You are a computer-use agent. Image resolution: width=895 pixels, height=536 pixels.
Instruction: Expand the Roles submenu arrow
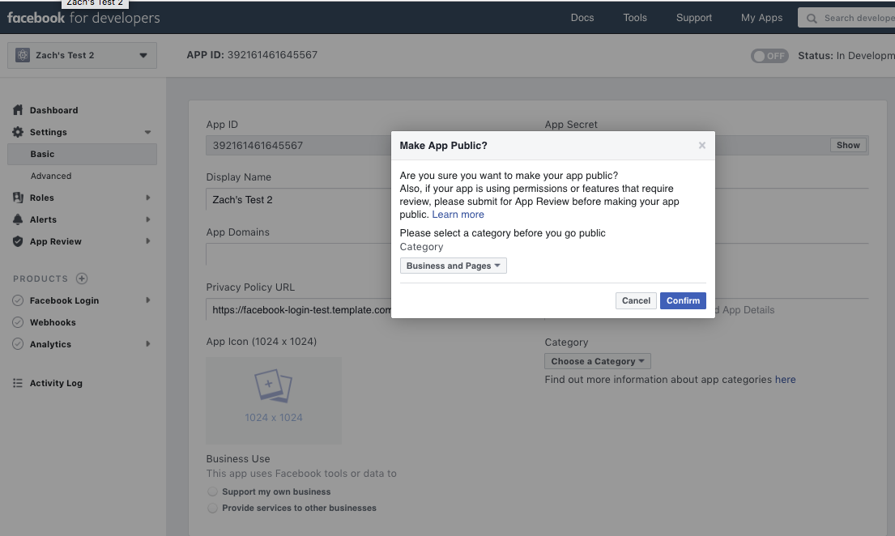point(148,198)
